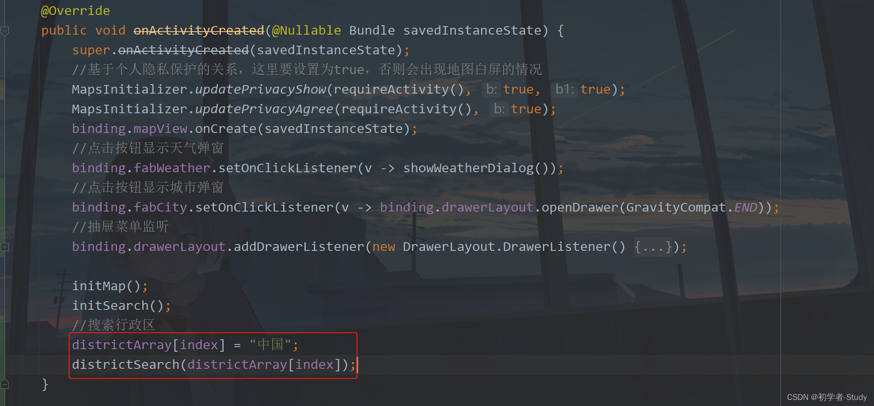Viewport: 874px width, 406px height.
Task: Click updatePrivacyShow method call
Action: [x=261, y=89]
